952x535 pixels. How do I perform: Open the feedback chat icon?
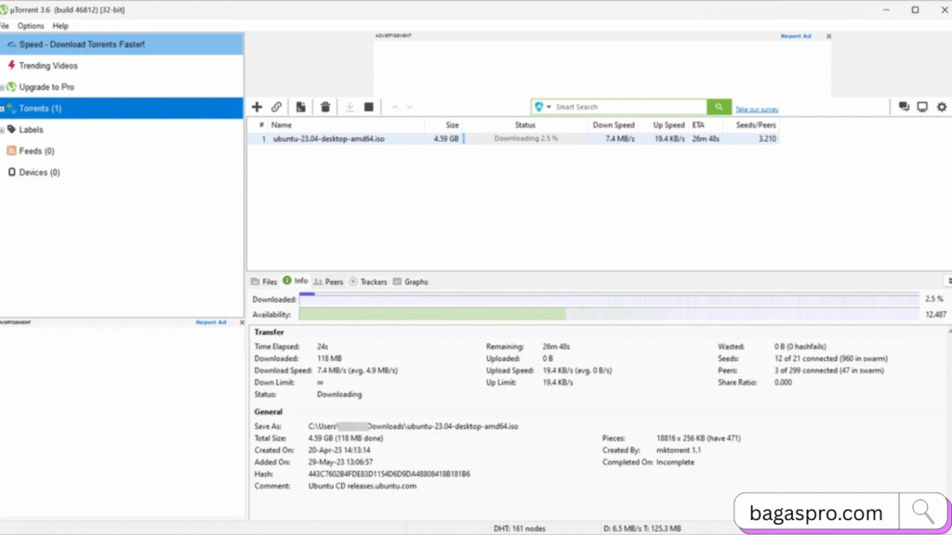coord(903,107)
